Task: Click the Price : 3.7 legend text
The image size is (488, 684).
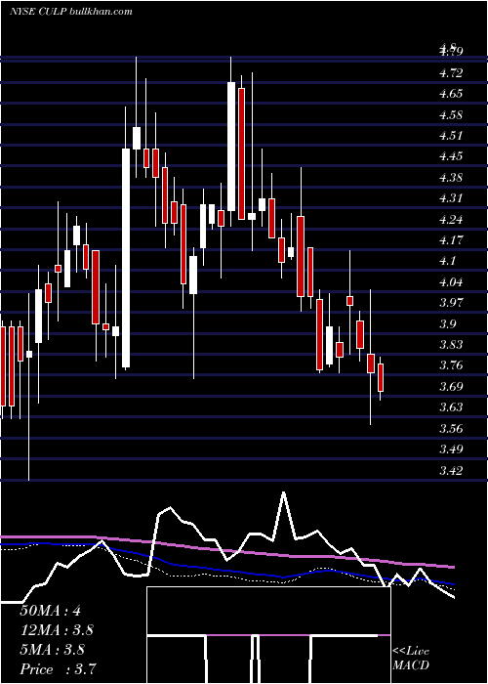Action: tap(59, 668)
